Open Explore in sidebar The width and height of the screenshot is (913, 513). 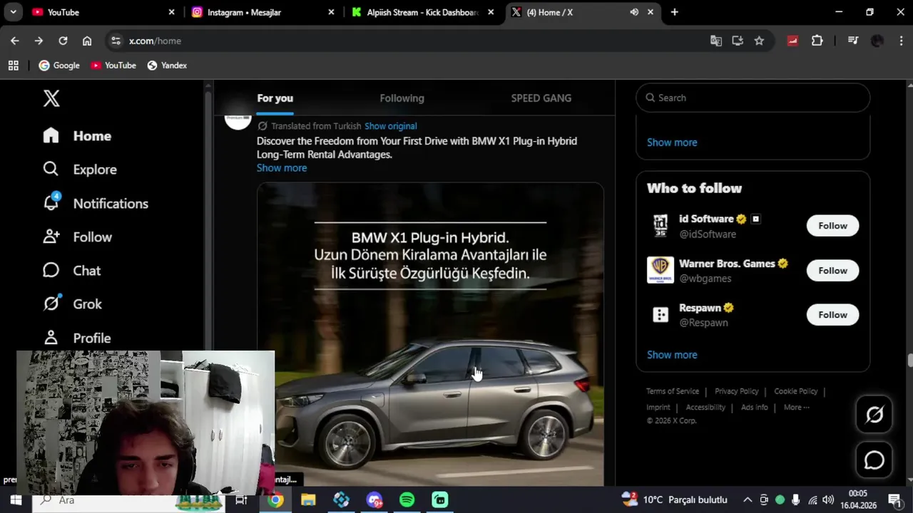[79, 170]
